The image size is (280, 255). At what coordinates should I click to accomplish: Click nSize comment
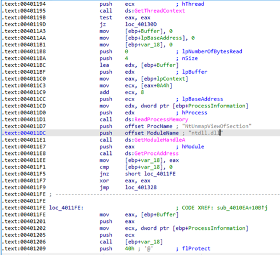click(190, 58)
